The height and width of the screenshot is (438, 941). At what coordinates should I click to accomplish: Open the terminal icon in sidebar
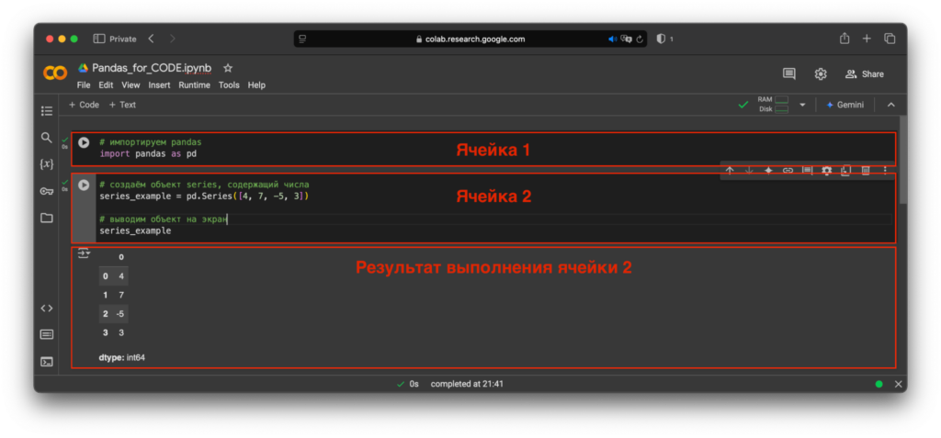click(x=46, y=362)
